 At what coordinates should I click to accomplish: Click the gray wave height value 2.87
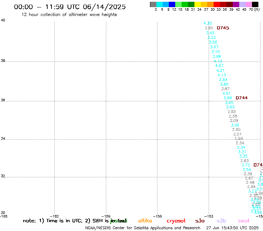(225, 89)
